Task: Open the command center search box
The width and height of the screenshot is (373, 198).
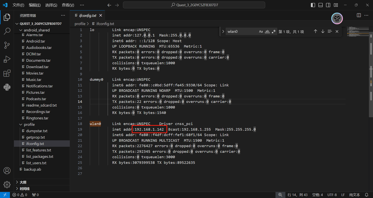Action: coord(194,5)
